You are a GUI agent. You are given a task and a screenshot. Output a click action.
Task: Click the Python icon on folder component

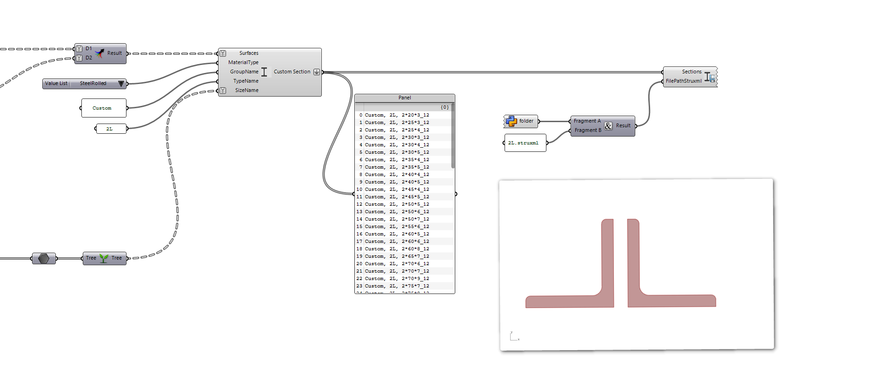tap(512, 121)
